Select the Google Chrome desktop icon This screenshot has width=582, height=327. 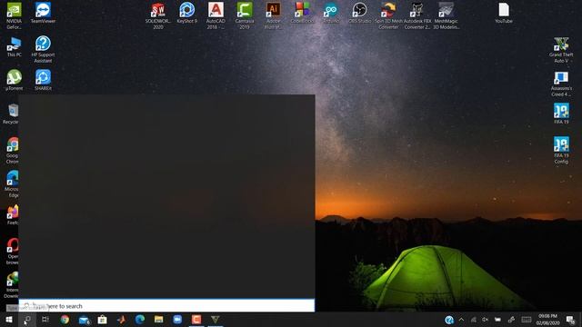point(12,150)
